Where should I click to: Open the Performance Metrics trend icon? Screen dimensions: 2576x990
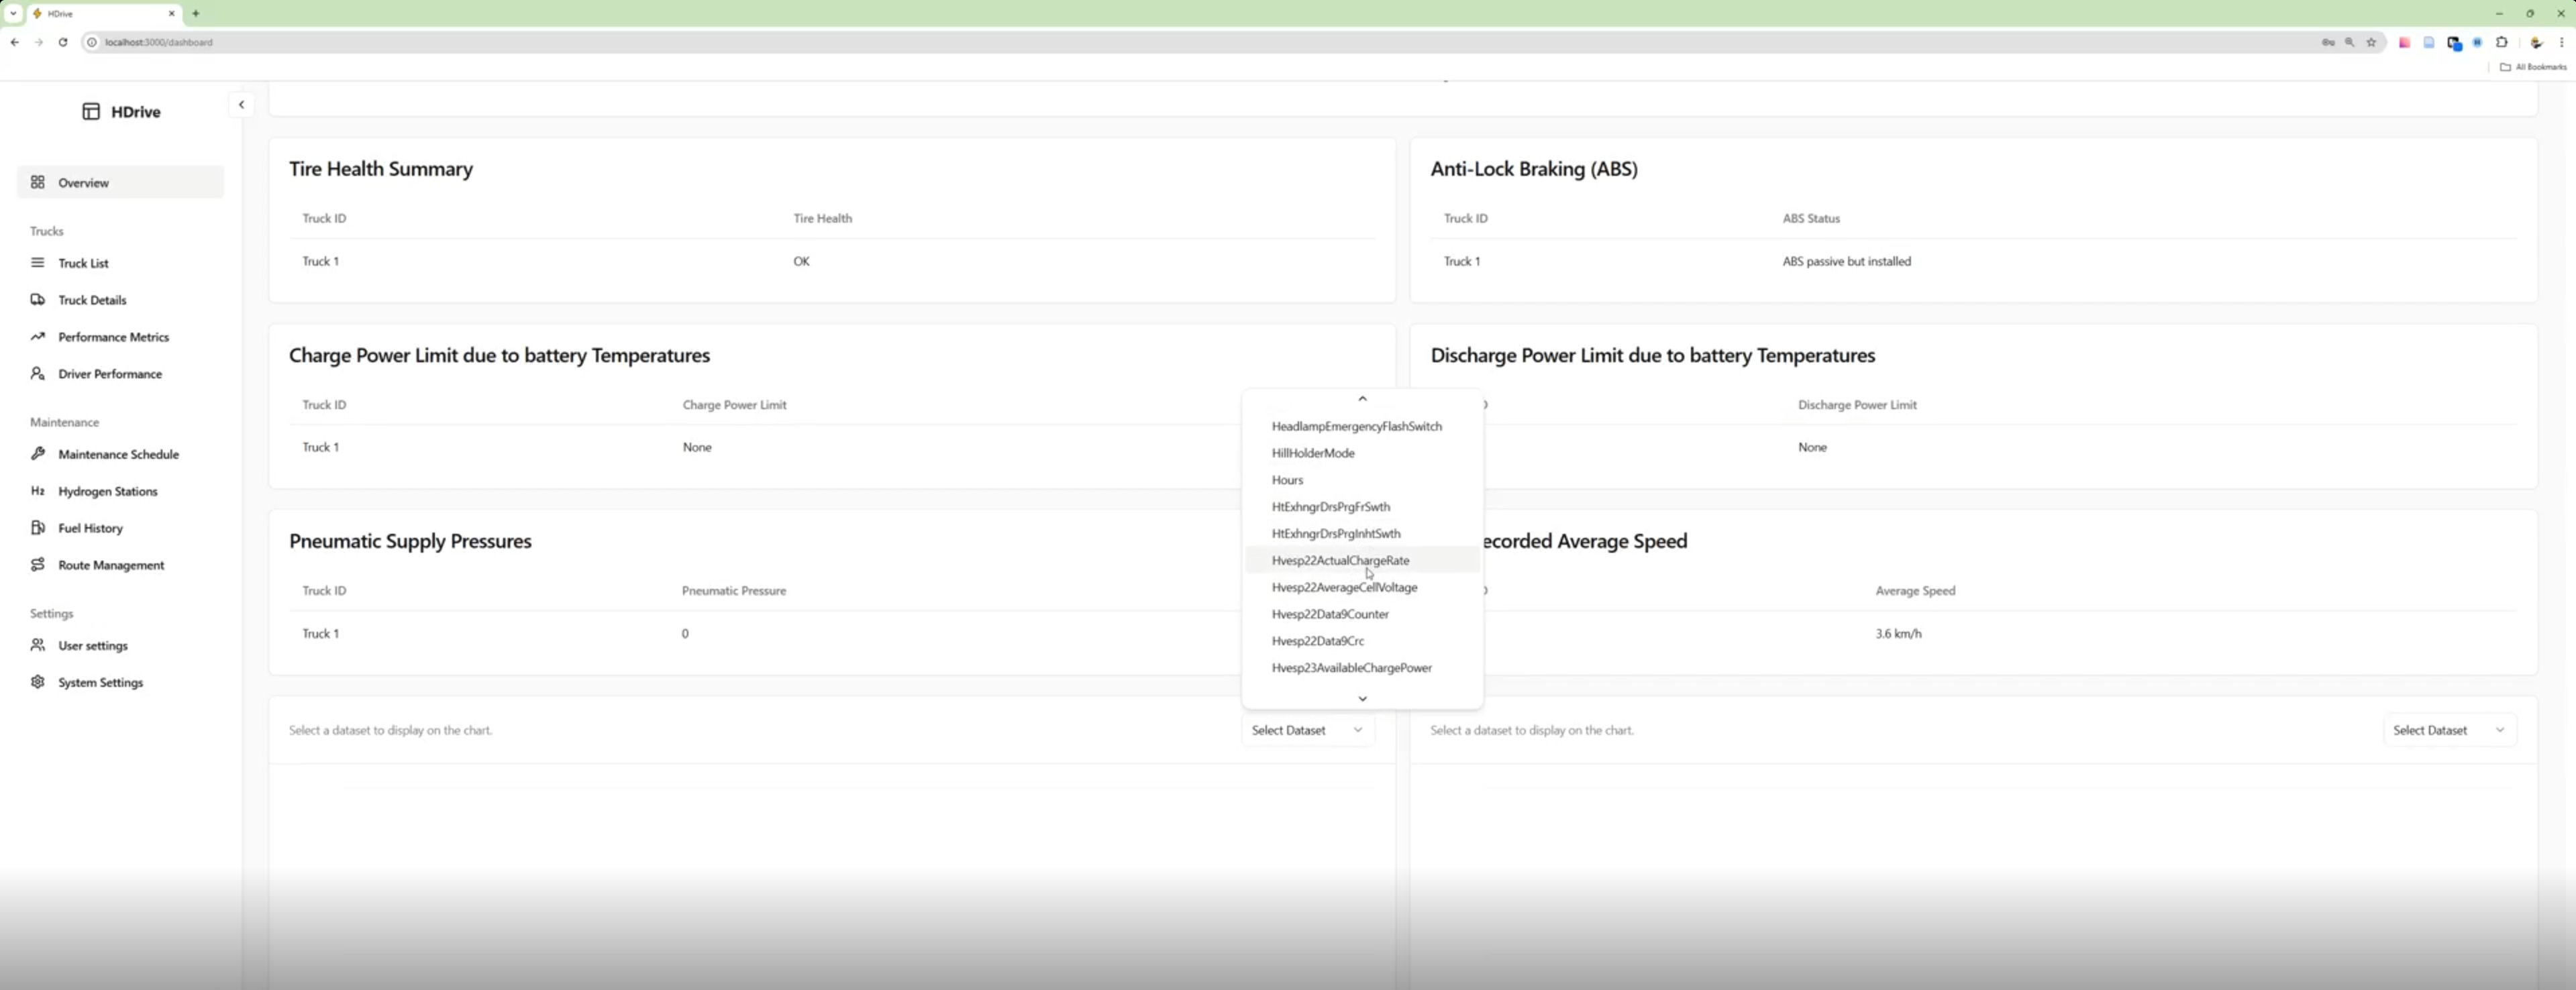38,337
